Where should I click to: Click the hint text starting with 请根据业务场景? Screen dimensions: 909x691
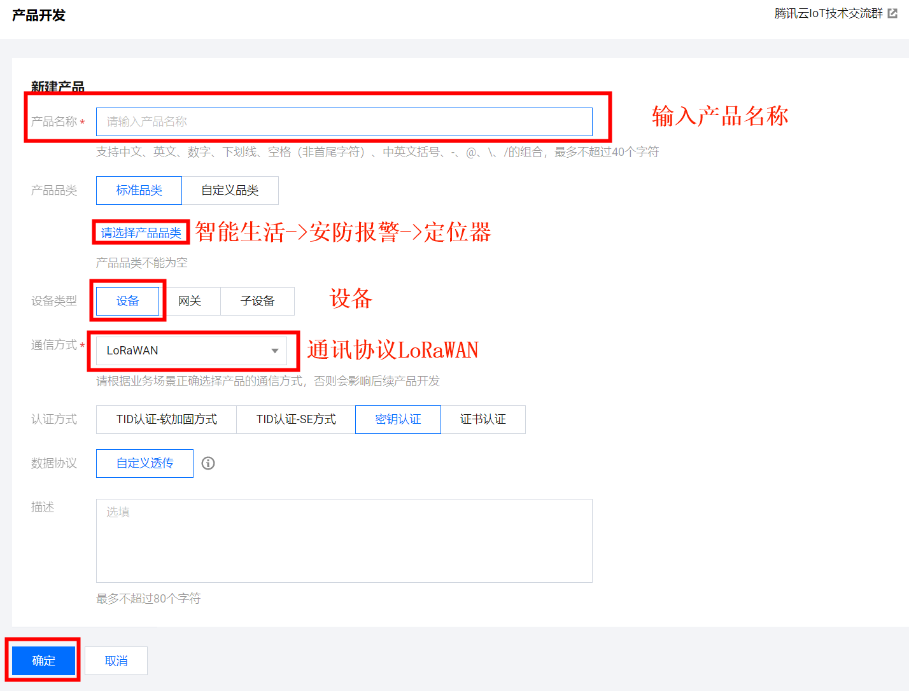[x=268, y=381]
